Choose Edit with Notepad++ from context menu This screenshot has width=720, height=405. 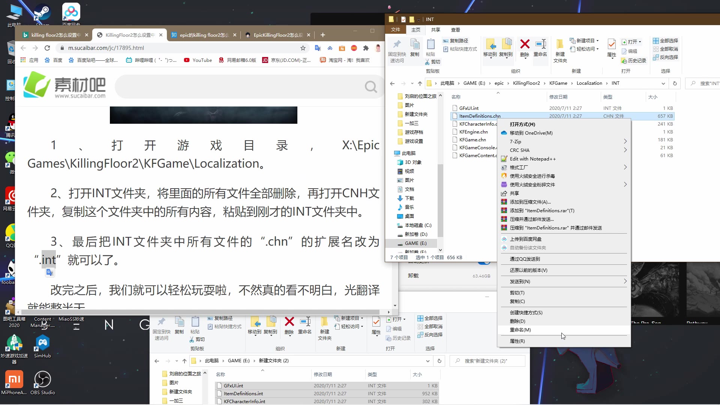point(532,159)
